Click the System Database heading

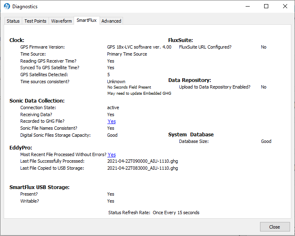[191, 135]
